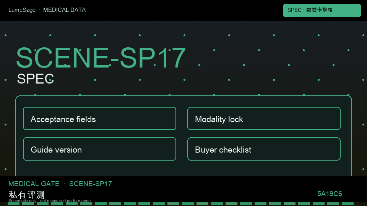Image resolution: width=367 pixels, height=206 pixels.
Task: Open the SPEC · 数据卡规格 badge
Action: (322, 10)
